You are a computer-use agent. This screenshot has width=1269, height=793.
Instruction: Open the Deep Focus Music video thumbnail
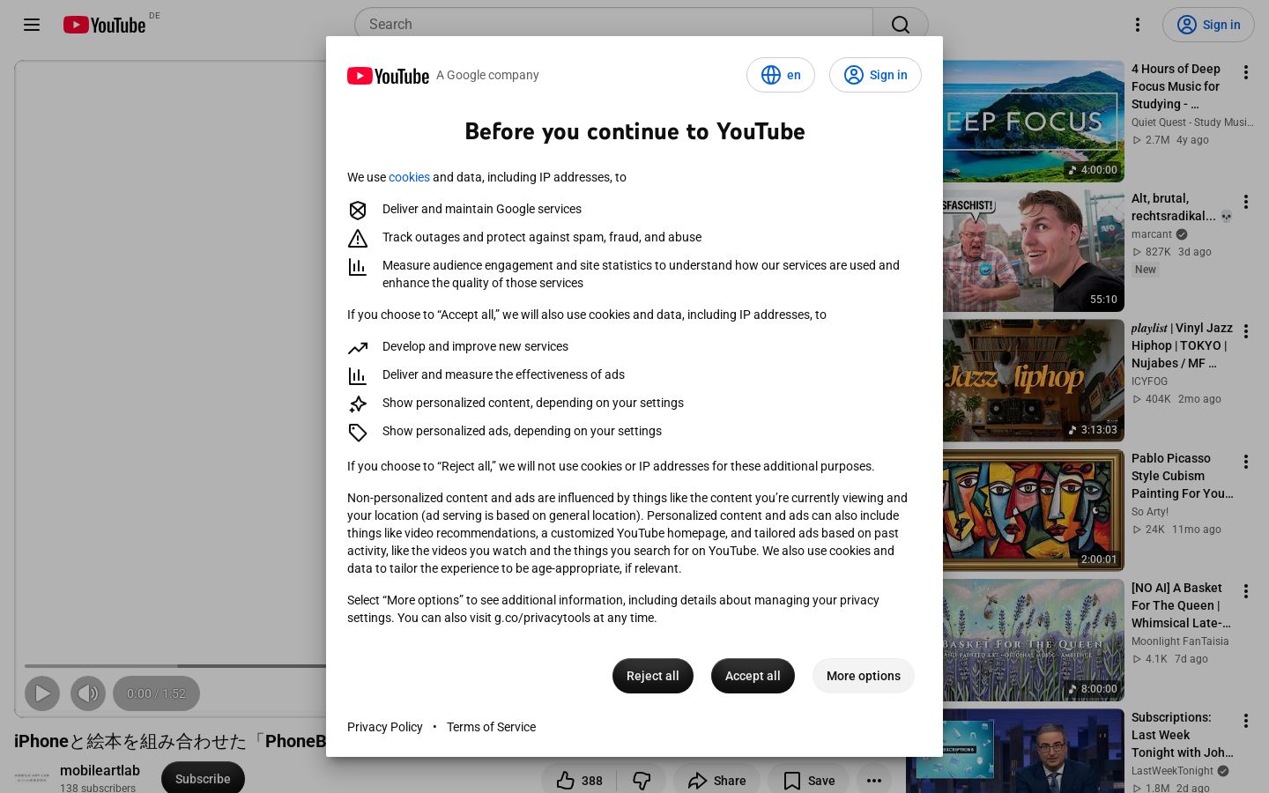pos(1034,122)
